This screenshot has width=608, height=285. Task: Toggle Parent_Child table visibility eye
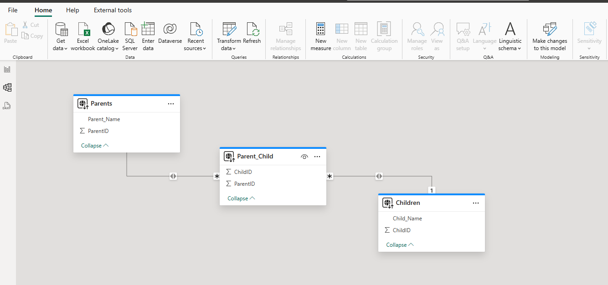pos(304,157)
